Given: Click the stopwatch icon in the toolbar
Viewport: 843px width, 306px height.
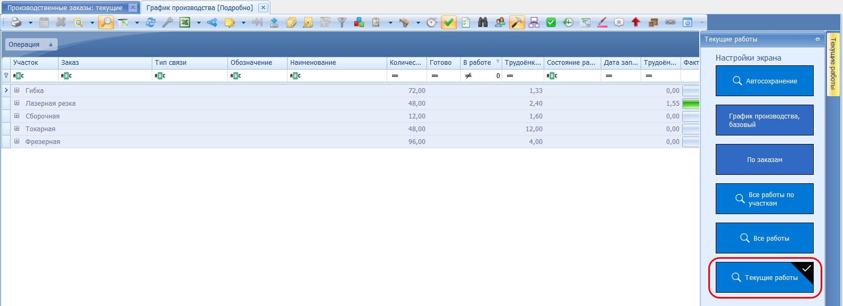Looking at the screenshot, I should [x=432, y=22].
